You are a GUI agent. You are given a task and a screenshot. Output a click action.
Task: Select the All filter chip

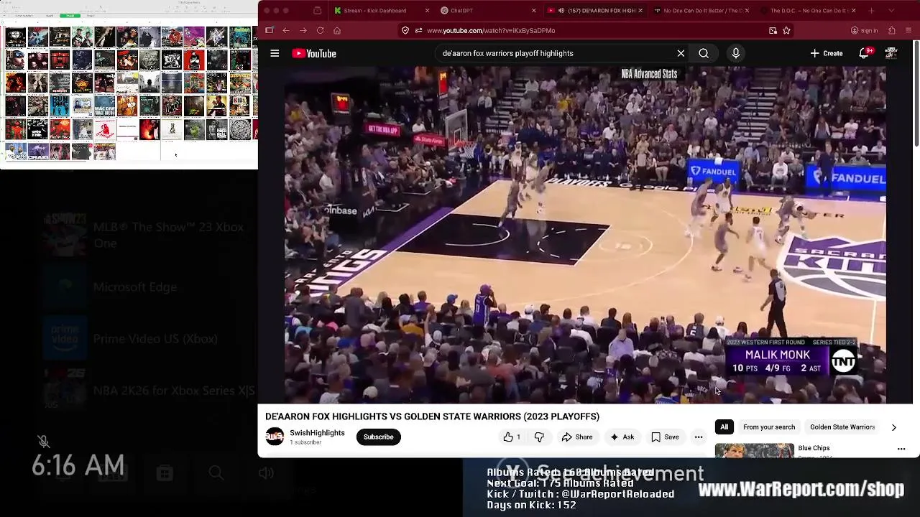(724, 427)
